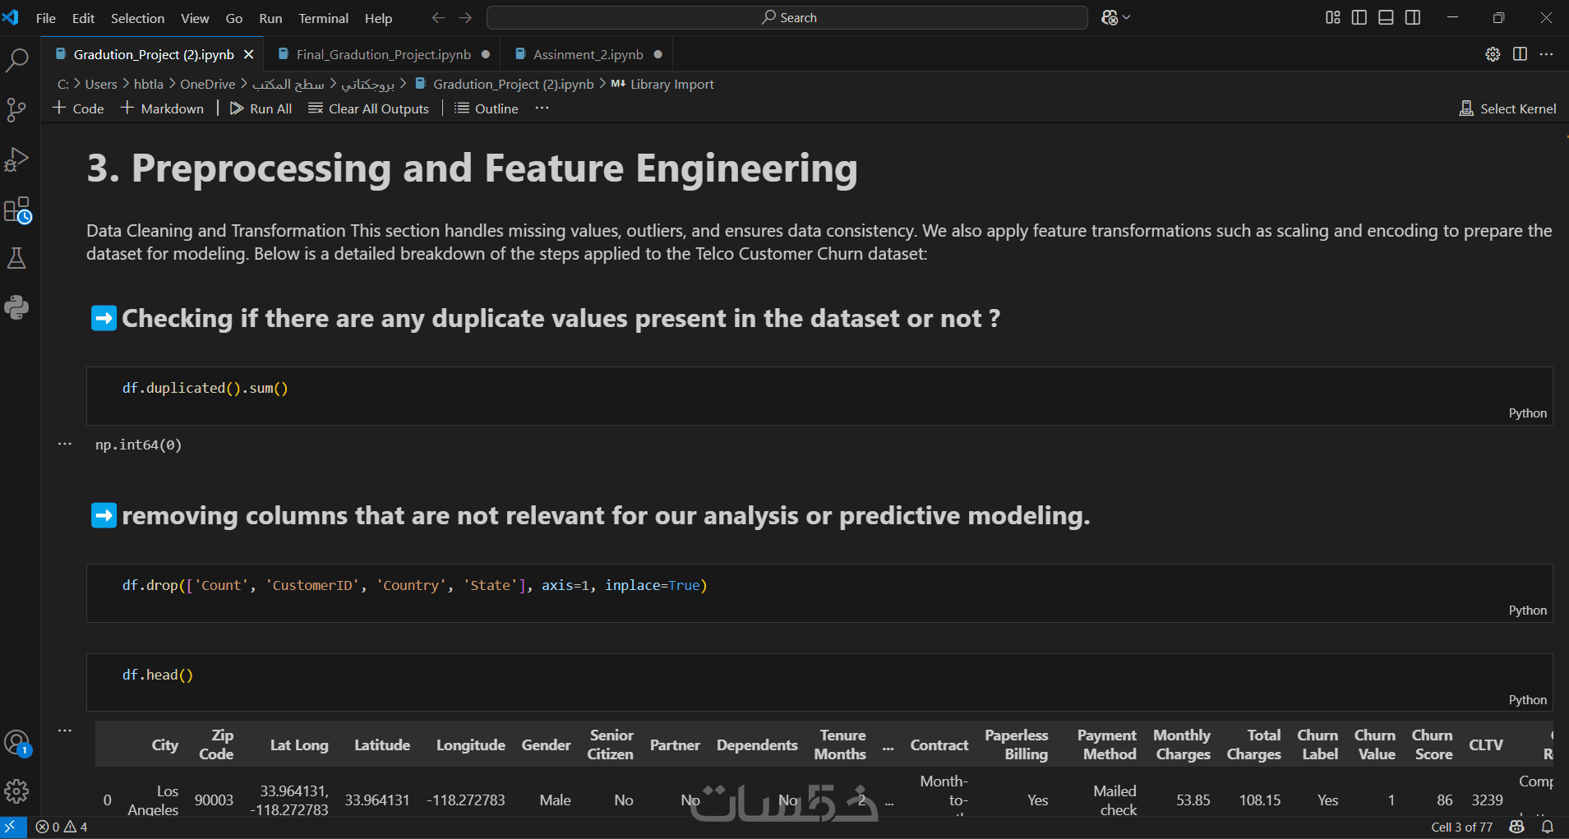Click the title bar Search field

click(787, 17)
